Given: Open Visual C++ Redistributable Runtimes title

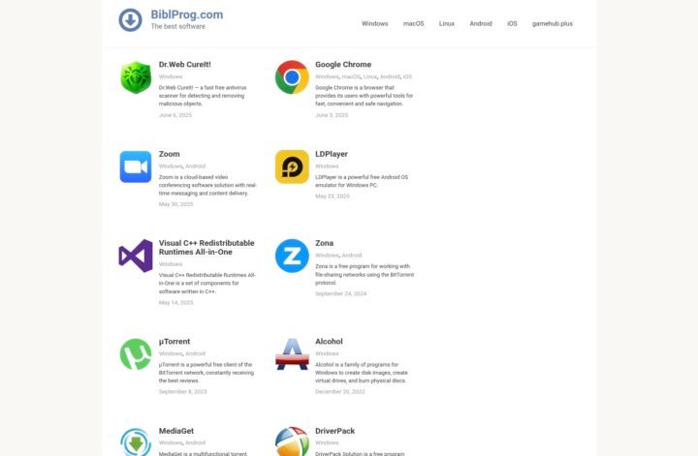Looking at the screenshot, I should point(206,248).
